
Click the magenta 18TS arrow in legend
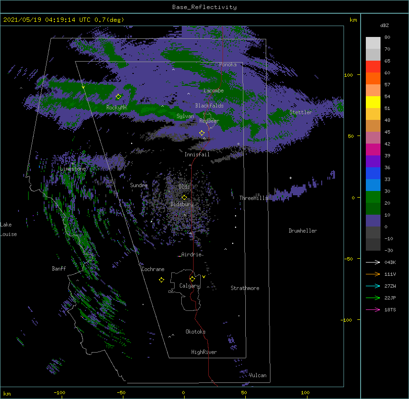point(373,309)
